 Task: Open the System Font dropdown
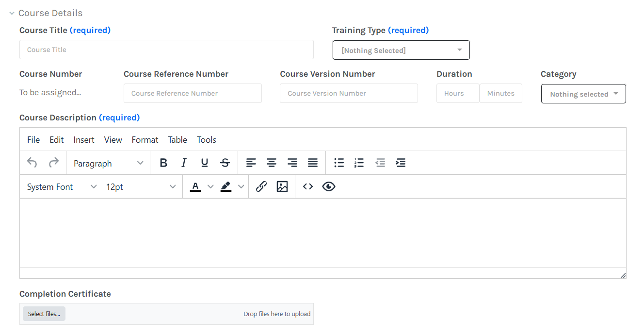(62, 187)
